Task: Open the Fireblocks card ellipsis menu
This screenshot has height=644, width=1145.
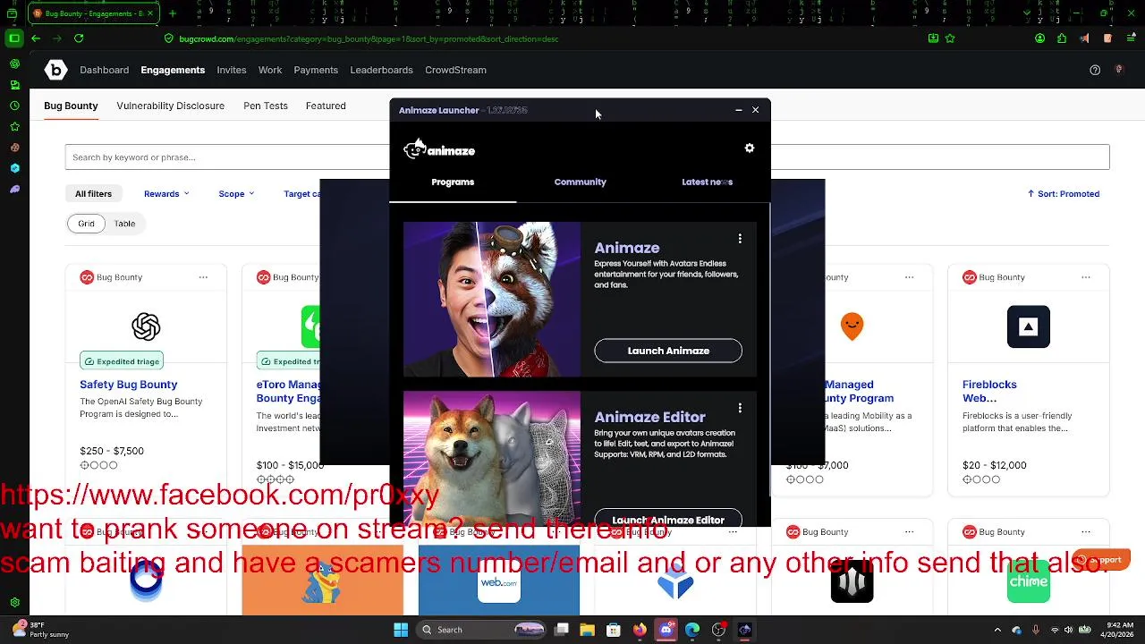Action: click(1086, 277)
